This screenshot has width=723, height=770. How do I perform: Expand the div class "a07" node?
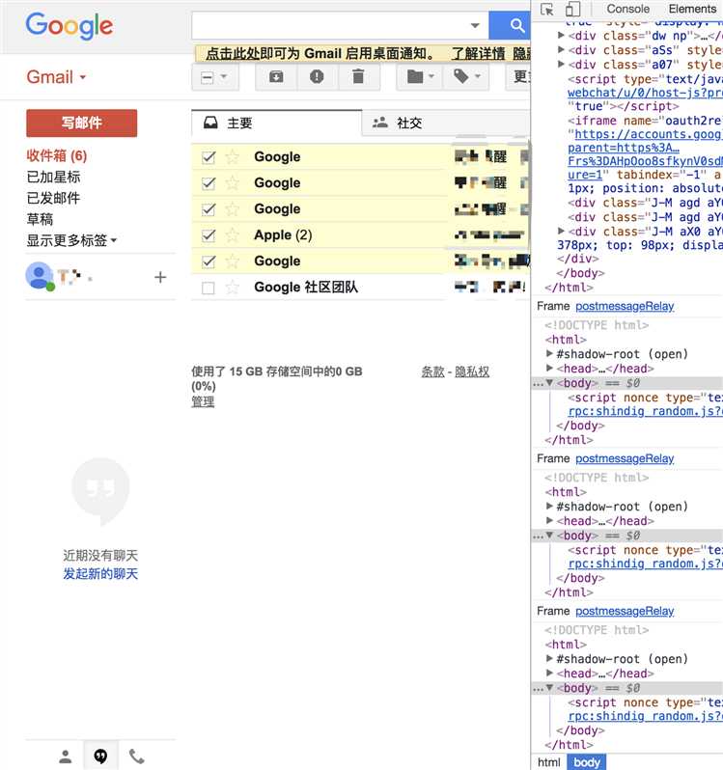tap(561, 64)
